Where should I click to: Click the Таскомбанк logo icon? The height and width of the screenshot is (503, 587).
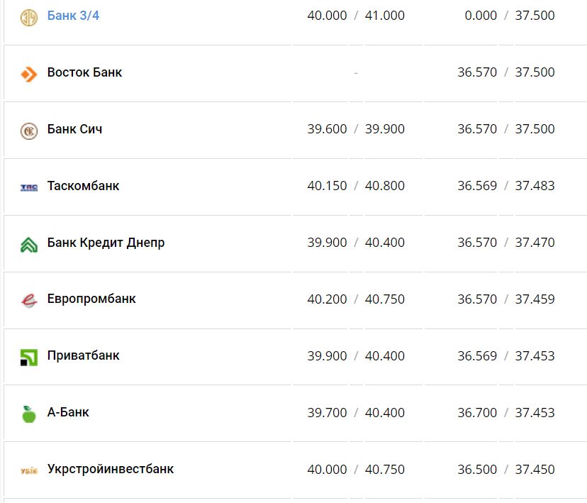tap(28, 187)
